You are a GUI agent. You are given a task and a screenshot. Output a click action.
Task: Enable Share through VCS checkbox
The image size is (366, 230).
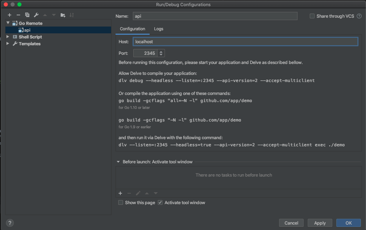[312, 16]
